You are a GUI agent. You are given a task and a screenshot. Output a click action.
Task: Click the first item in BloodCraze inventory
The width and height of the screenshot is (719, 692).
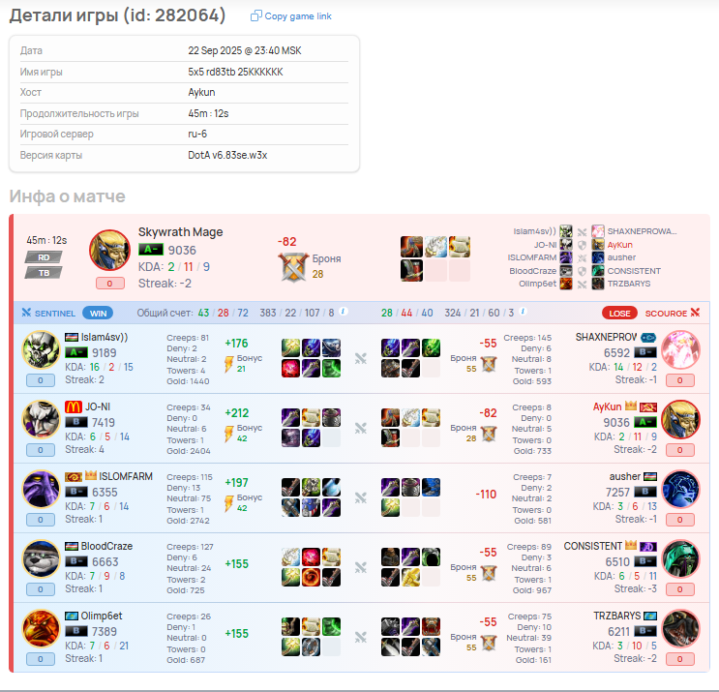[290, 557]
